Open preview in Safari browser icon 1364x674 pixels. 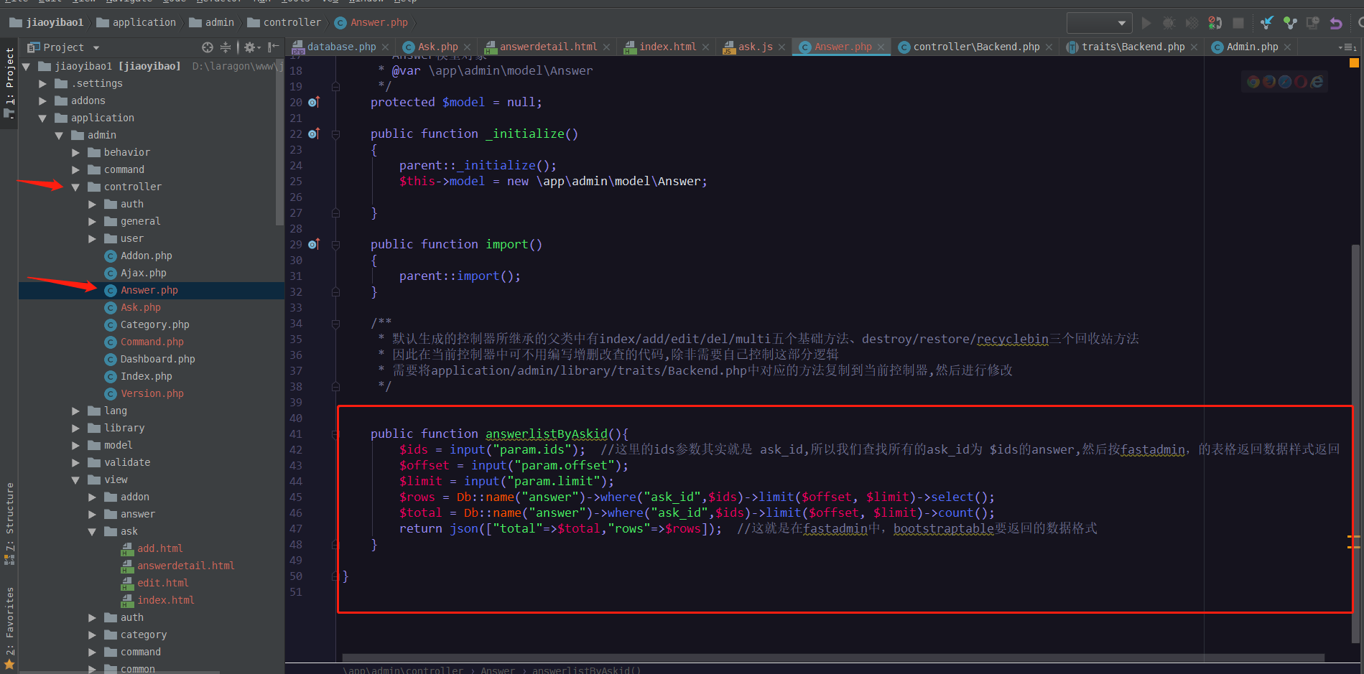(1285, 82)
